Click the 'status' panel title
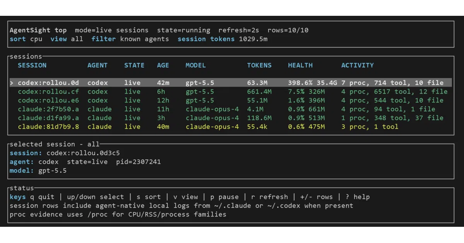Image resolution: width=464 pixels, height=243 pixels. pyautogui.click(x=22, y=188)
